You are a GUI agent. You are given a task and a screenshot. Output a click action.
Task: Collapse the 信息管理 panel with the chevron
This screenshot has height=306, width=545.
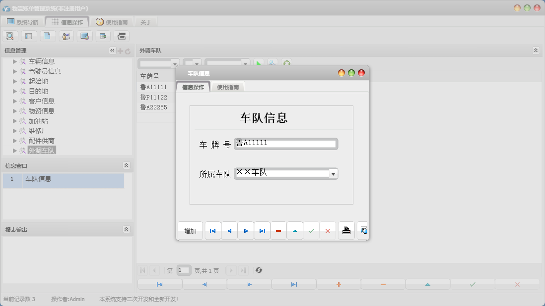(112, 50)
